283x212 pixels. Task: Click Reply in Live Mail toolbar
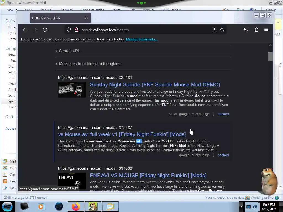(29, 10)
